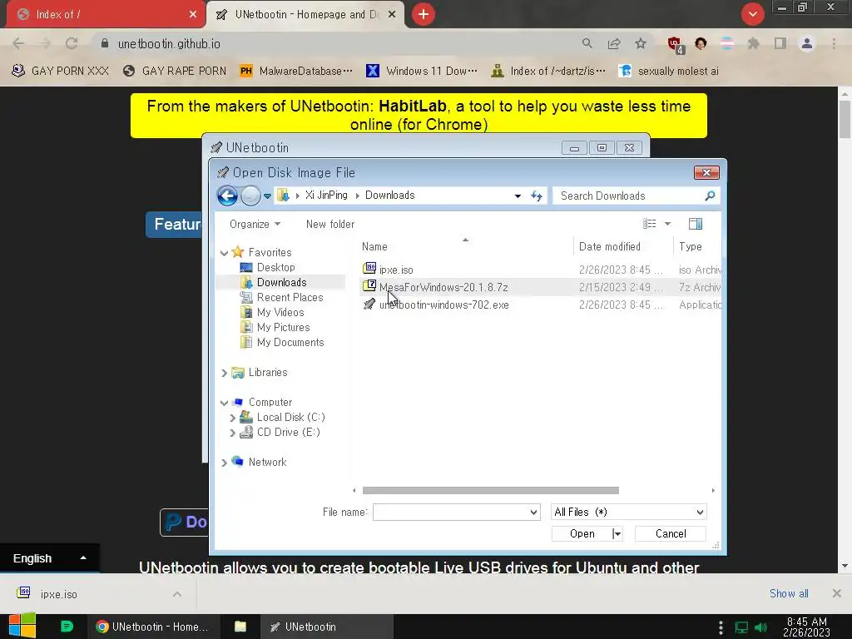Click Xi JinPing in address path
Image resolution: width=852 pixels, height=639 pixels.
326,195
